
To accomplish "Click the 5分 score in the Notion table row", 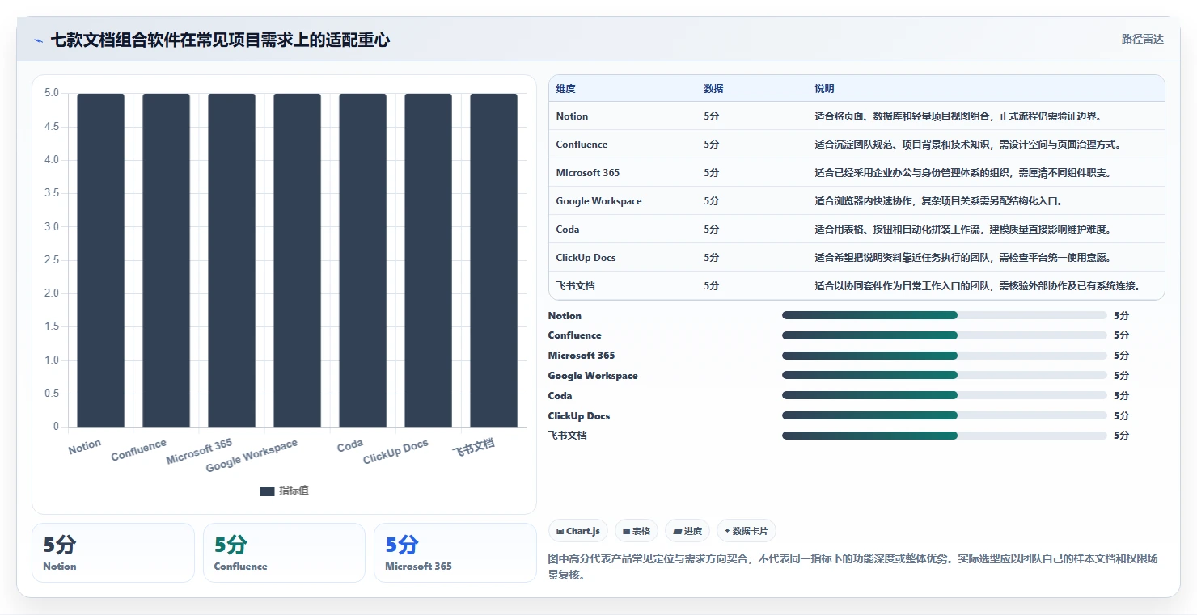I will [712, 116].
